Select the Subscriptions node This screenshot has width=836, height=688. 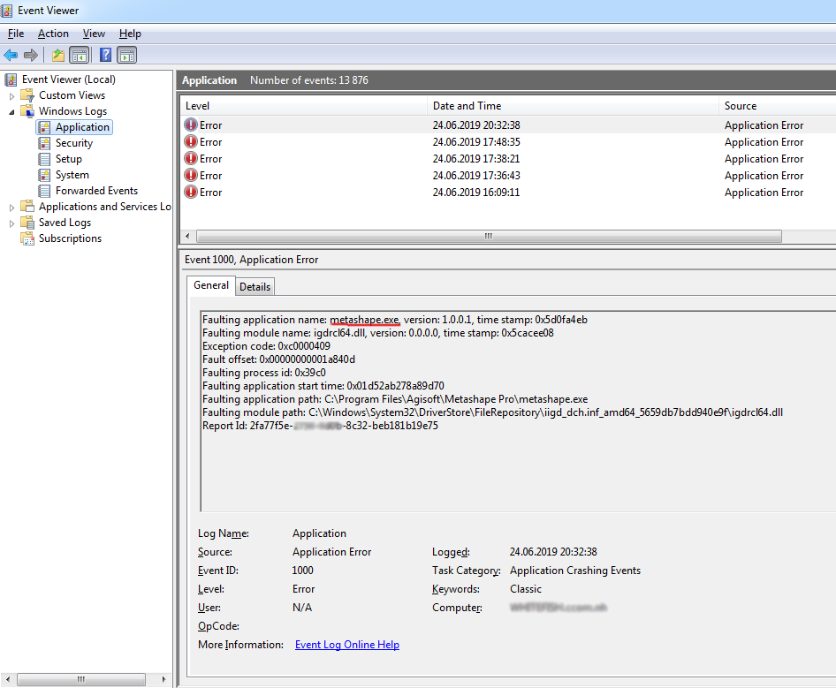(70, 238)
